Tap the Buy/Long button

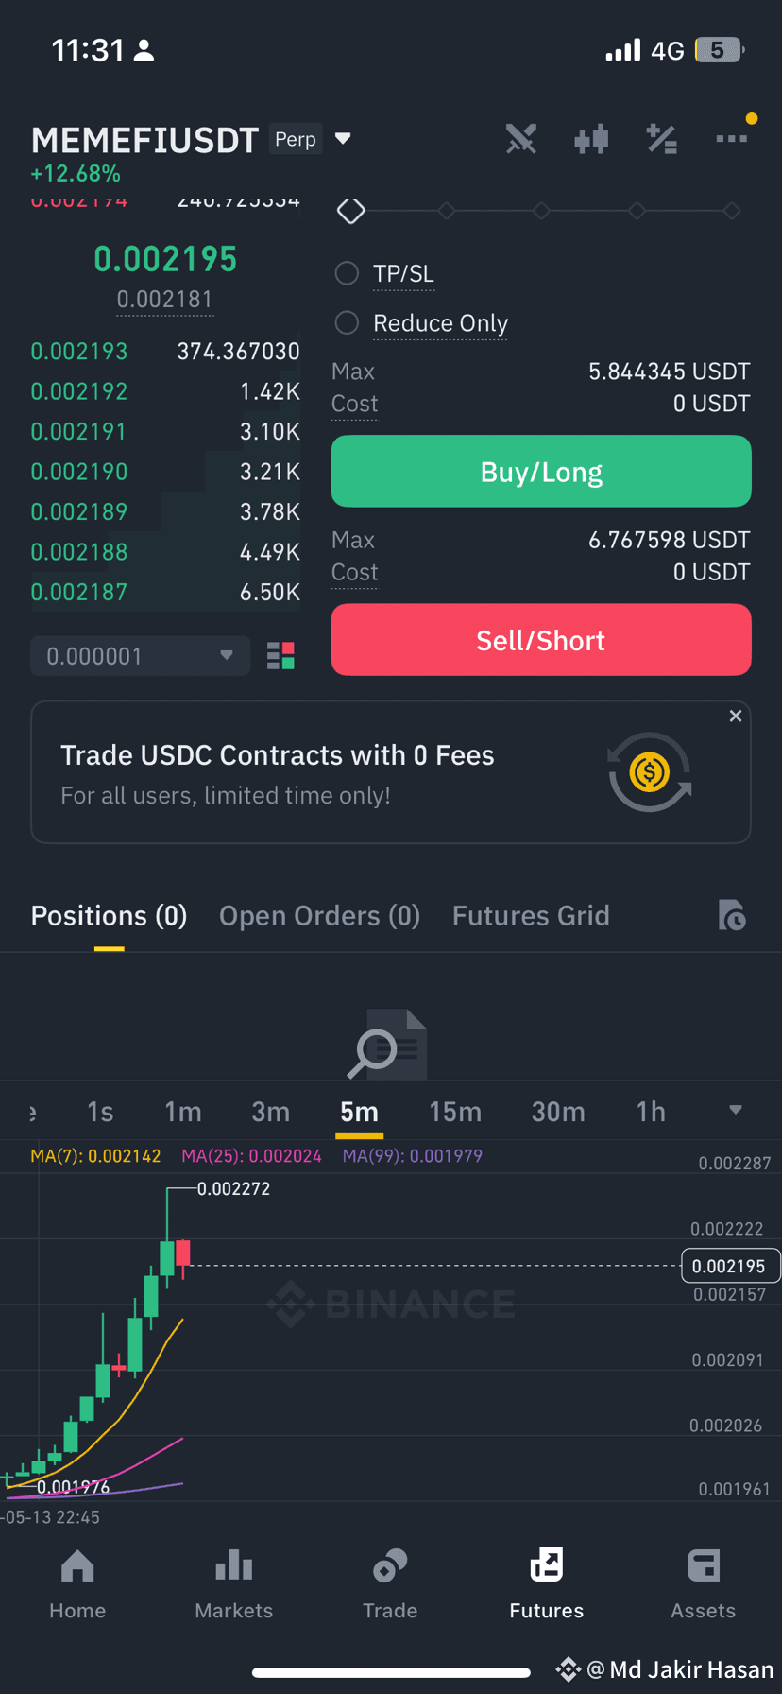541,472
